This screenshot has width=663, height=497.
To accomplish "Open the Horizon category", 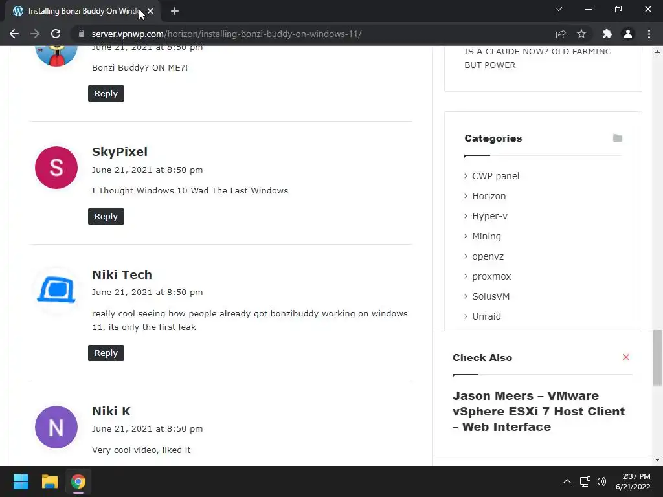I will [489, 196].
